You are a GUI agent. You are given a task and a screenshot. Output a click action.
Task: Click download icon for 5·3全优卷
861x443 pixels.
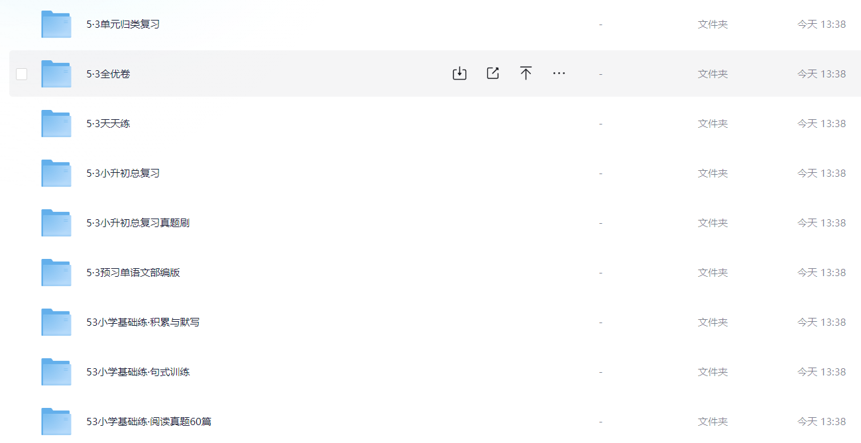(x=459, y=74)
